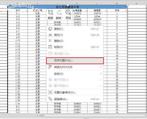The width and height of the screenshot is (147, 119).
Task: Click the serial number cell 20
Action: point(117,71)
